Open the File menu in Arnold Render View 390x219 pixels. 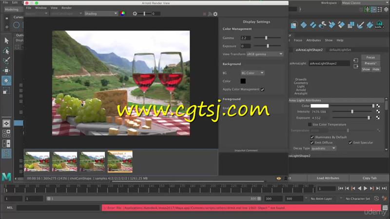tap(29, 8)
